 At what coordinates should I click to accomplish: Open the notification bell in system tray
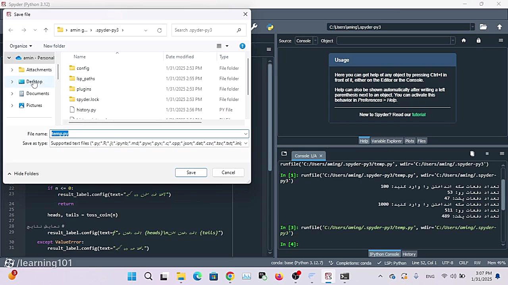[498, 276]
